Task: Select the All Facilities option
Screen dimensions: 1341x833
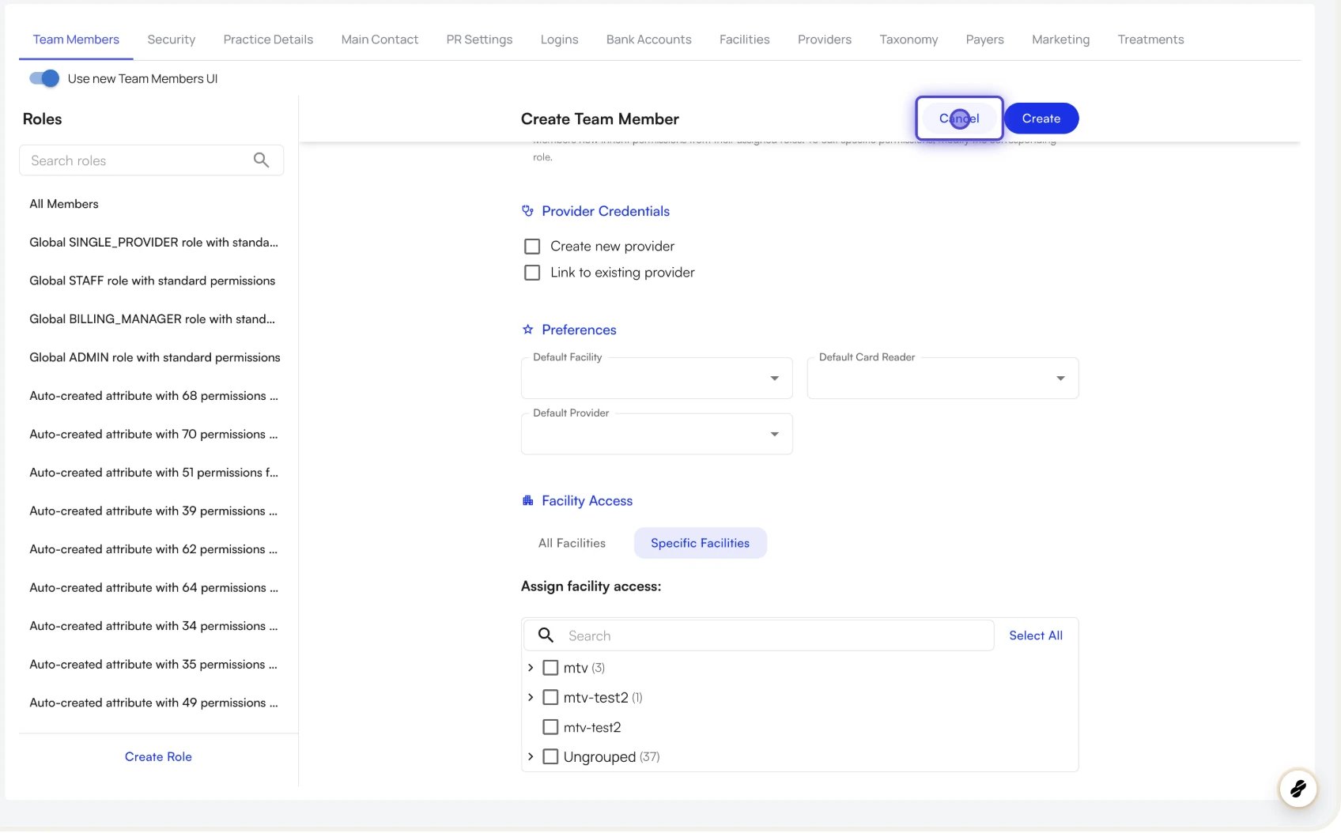Action: 572,543
